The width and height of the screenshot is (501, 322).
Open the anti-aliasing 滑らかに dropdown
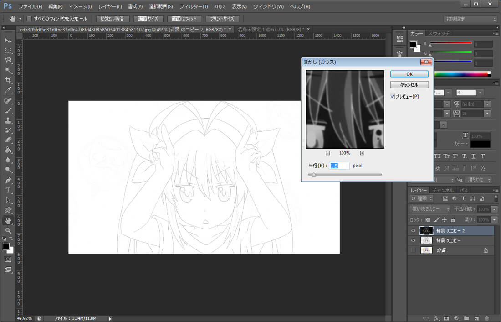click(479, 180)
